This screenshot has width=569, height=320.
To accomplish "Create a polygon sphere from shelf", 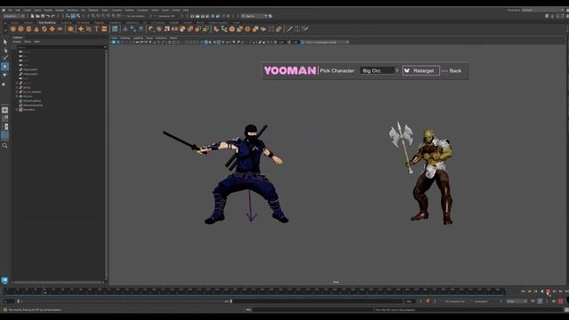I will (x=13, y=29).
